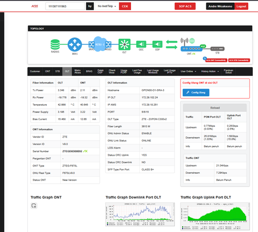Open the Last Usage Minitools tab

click(x=153, y=71)
